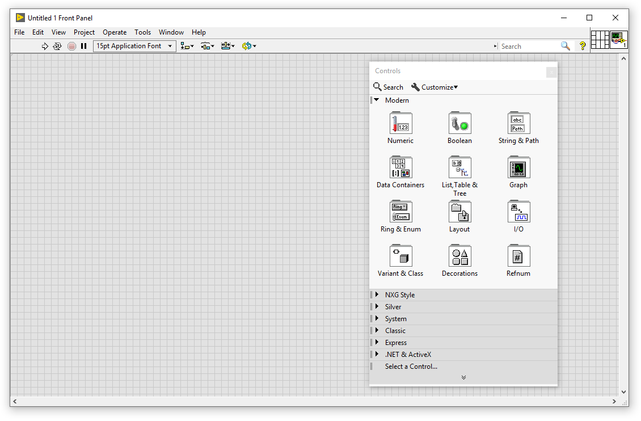
Task: Click the Run Continuously button
Action: tap(57, 46)
